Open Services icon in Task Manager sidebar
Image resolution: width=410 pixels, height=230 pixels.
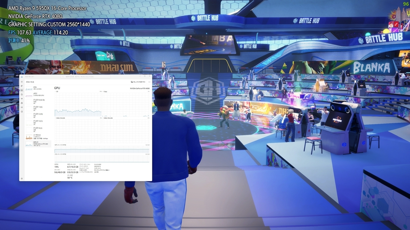(x=22, y=111)
